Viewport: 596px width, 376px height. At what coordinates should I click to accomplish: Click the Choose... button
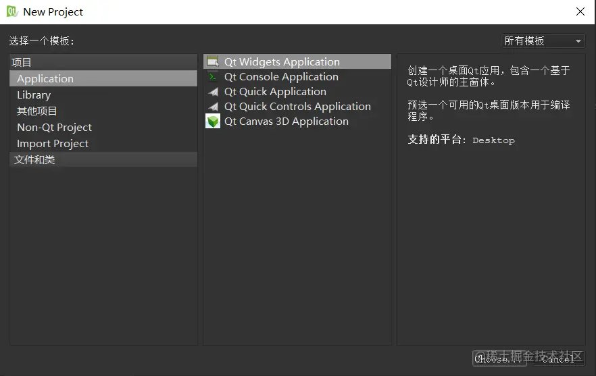click(x=499, y=358)
